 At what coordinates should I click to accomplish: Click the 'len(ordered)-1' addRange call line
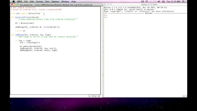38,27
